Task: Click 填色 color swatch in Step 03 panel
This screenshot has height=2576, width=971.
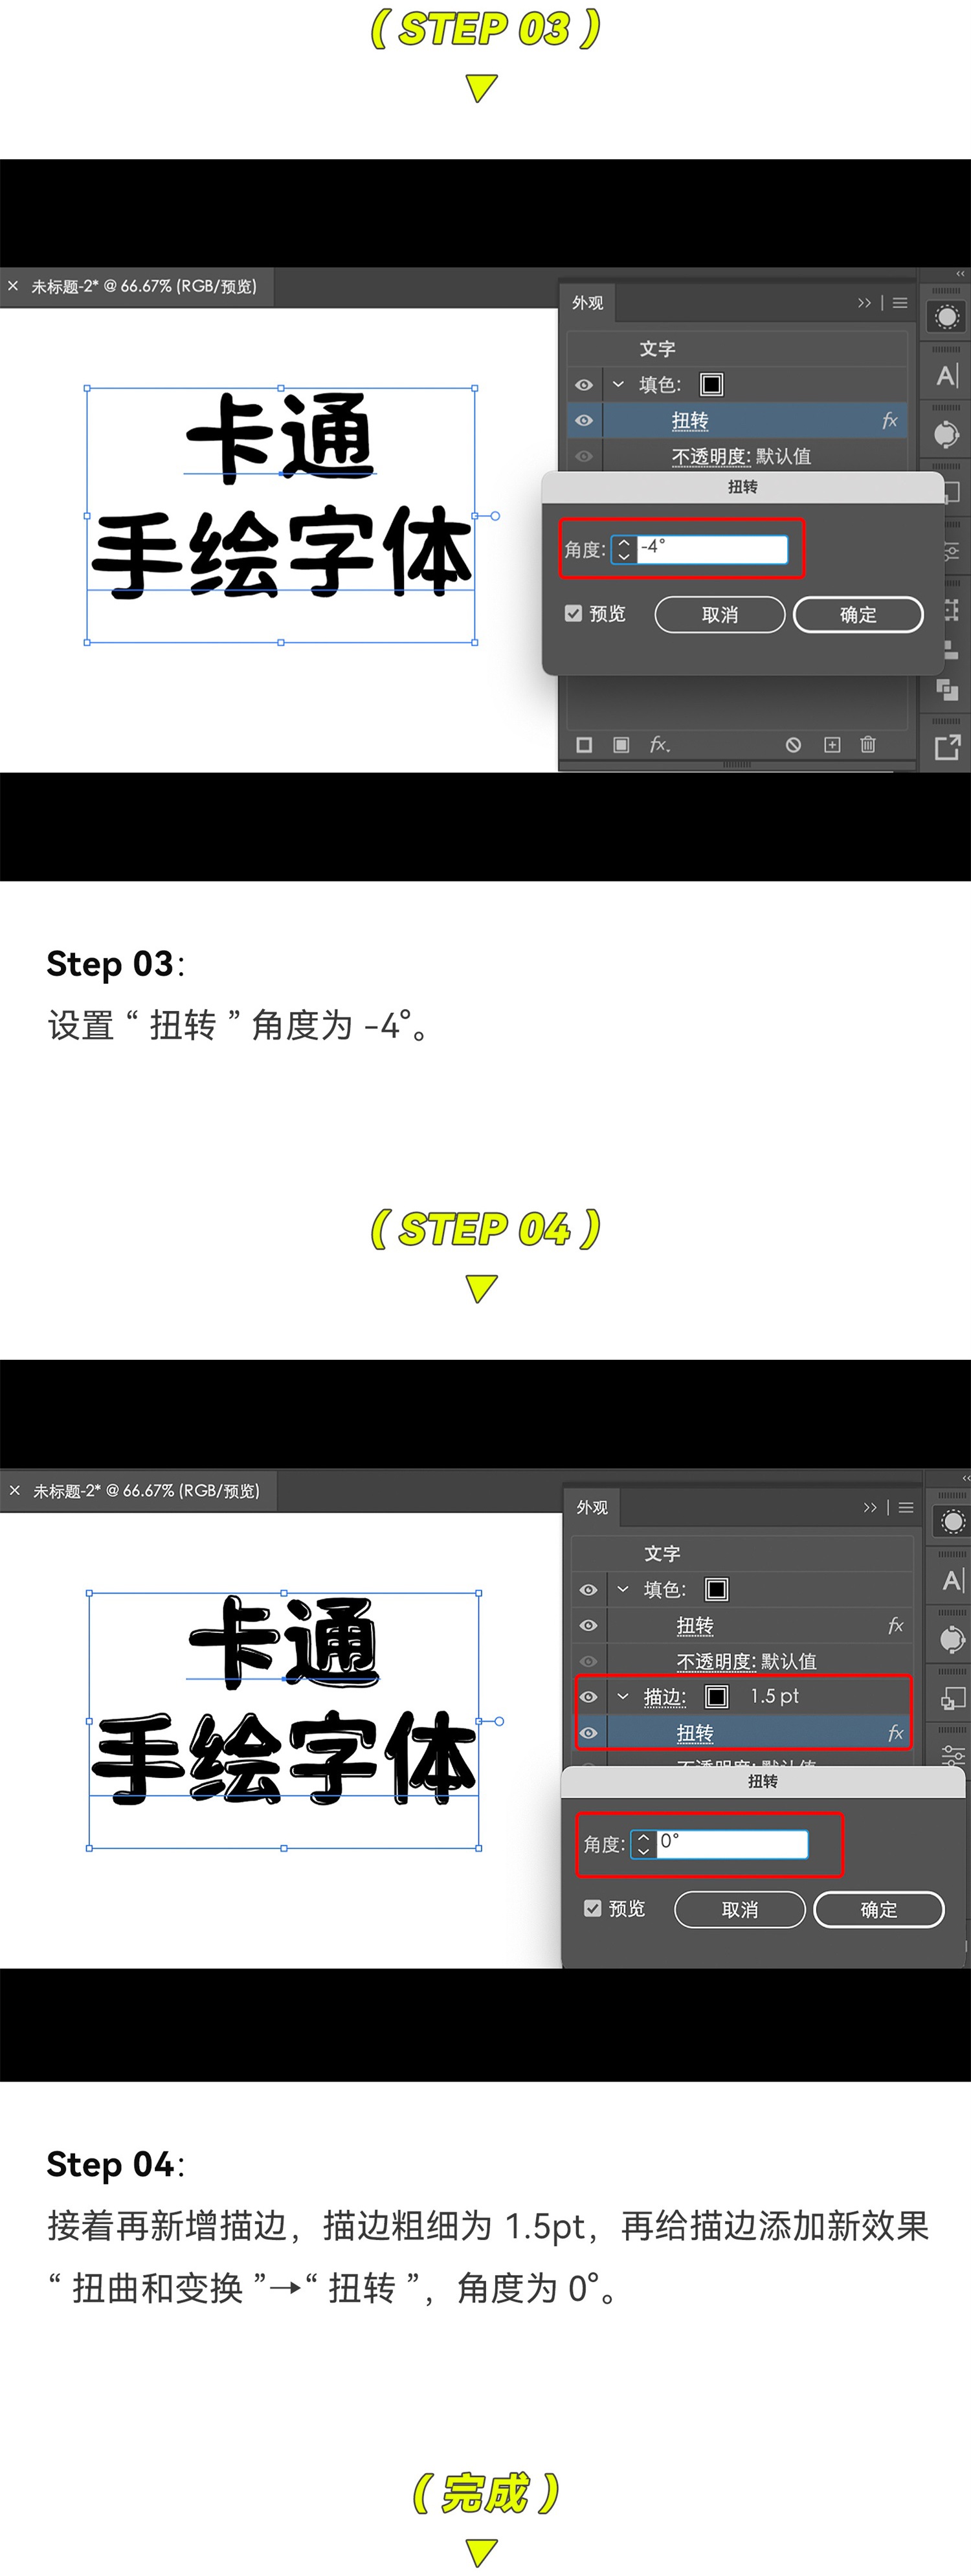Action: click(x=712, y=385)
